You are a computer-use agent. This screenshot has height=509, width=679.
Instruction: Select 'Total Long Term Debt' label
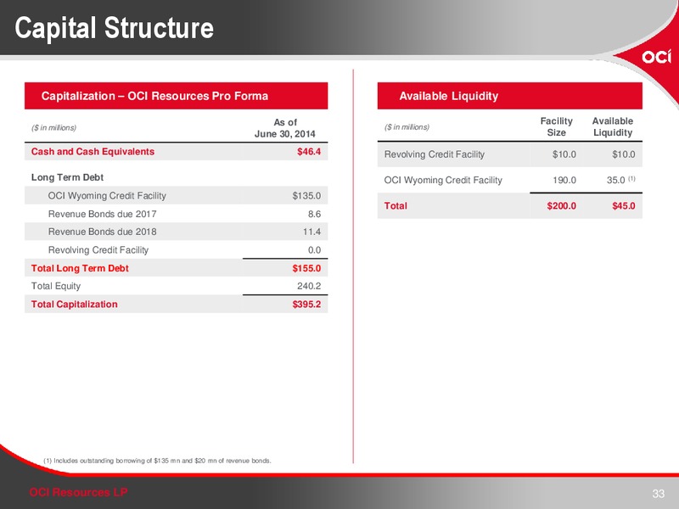[x=80, y=268]
